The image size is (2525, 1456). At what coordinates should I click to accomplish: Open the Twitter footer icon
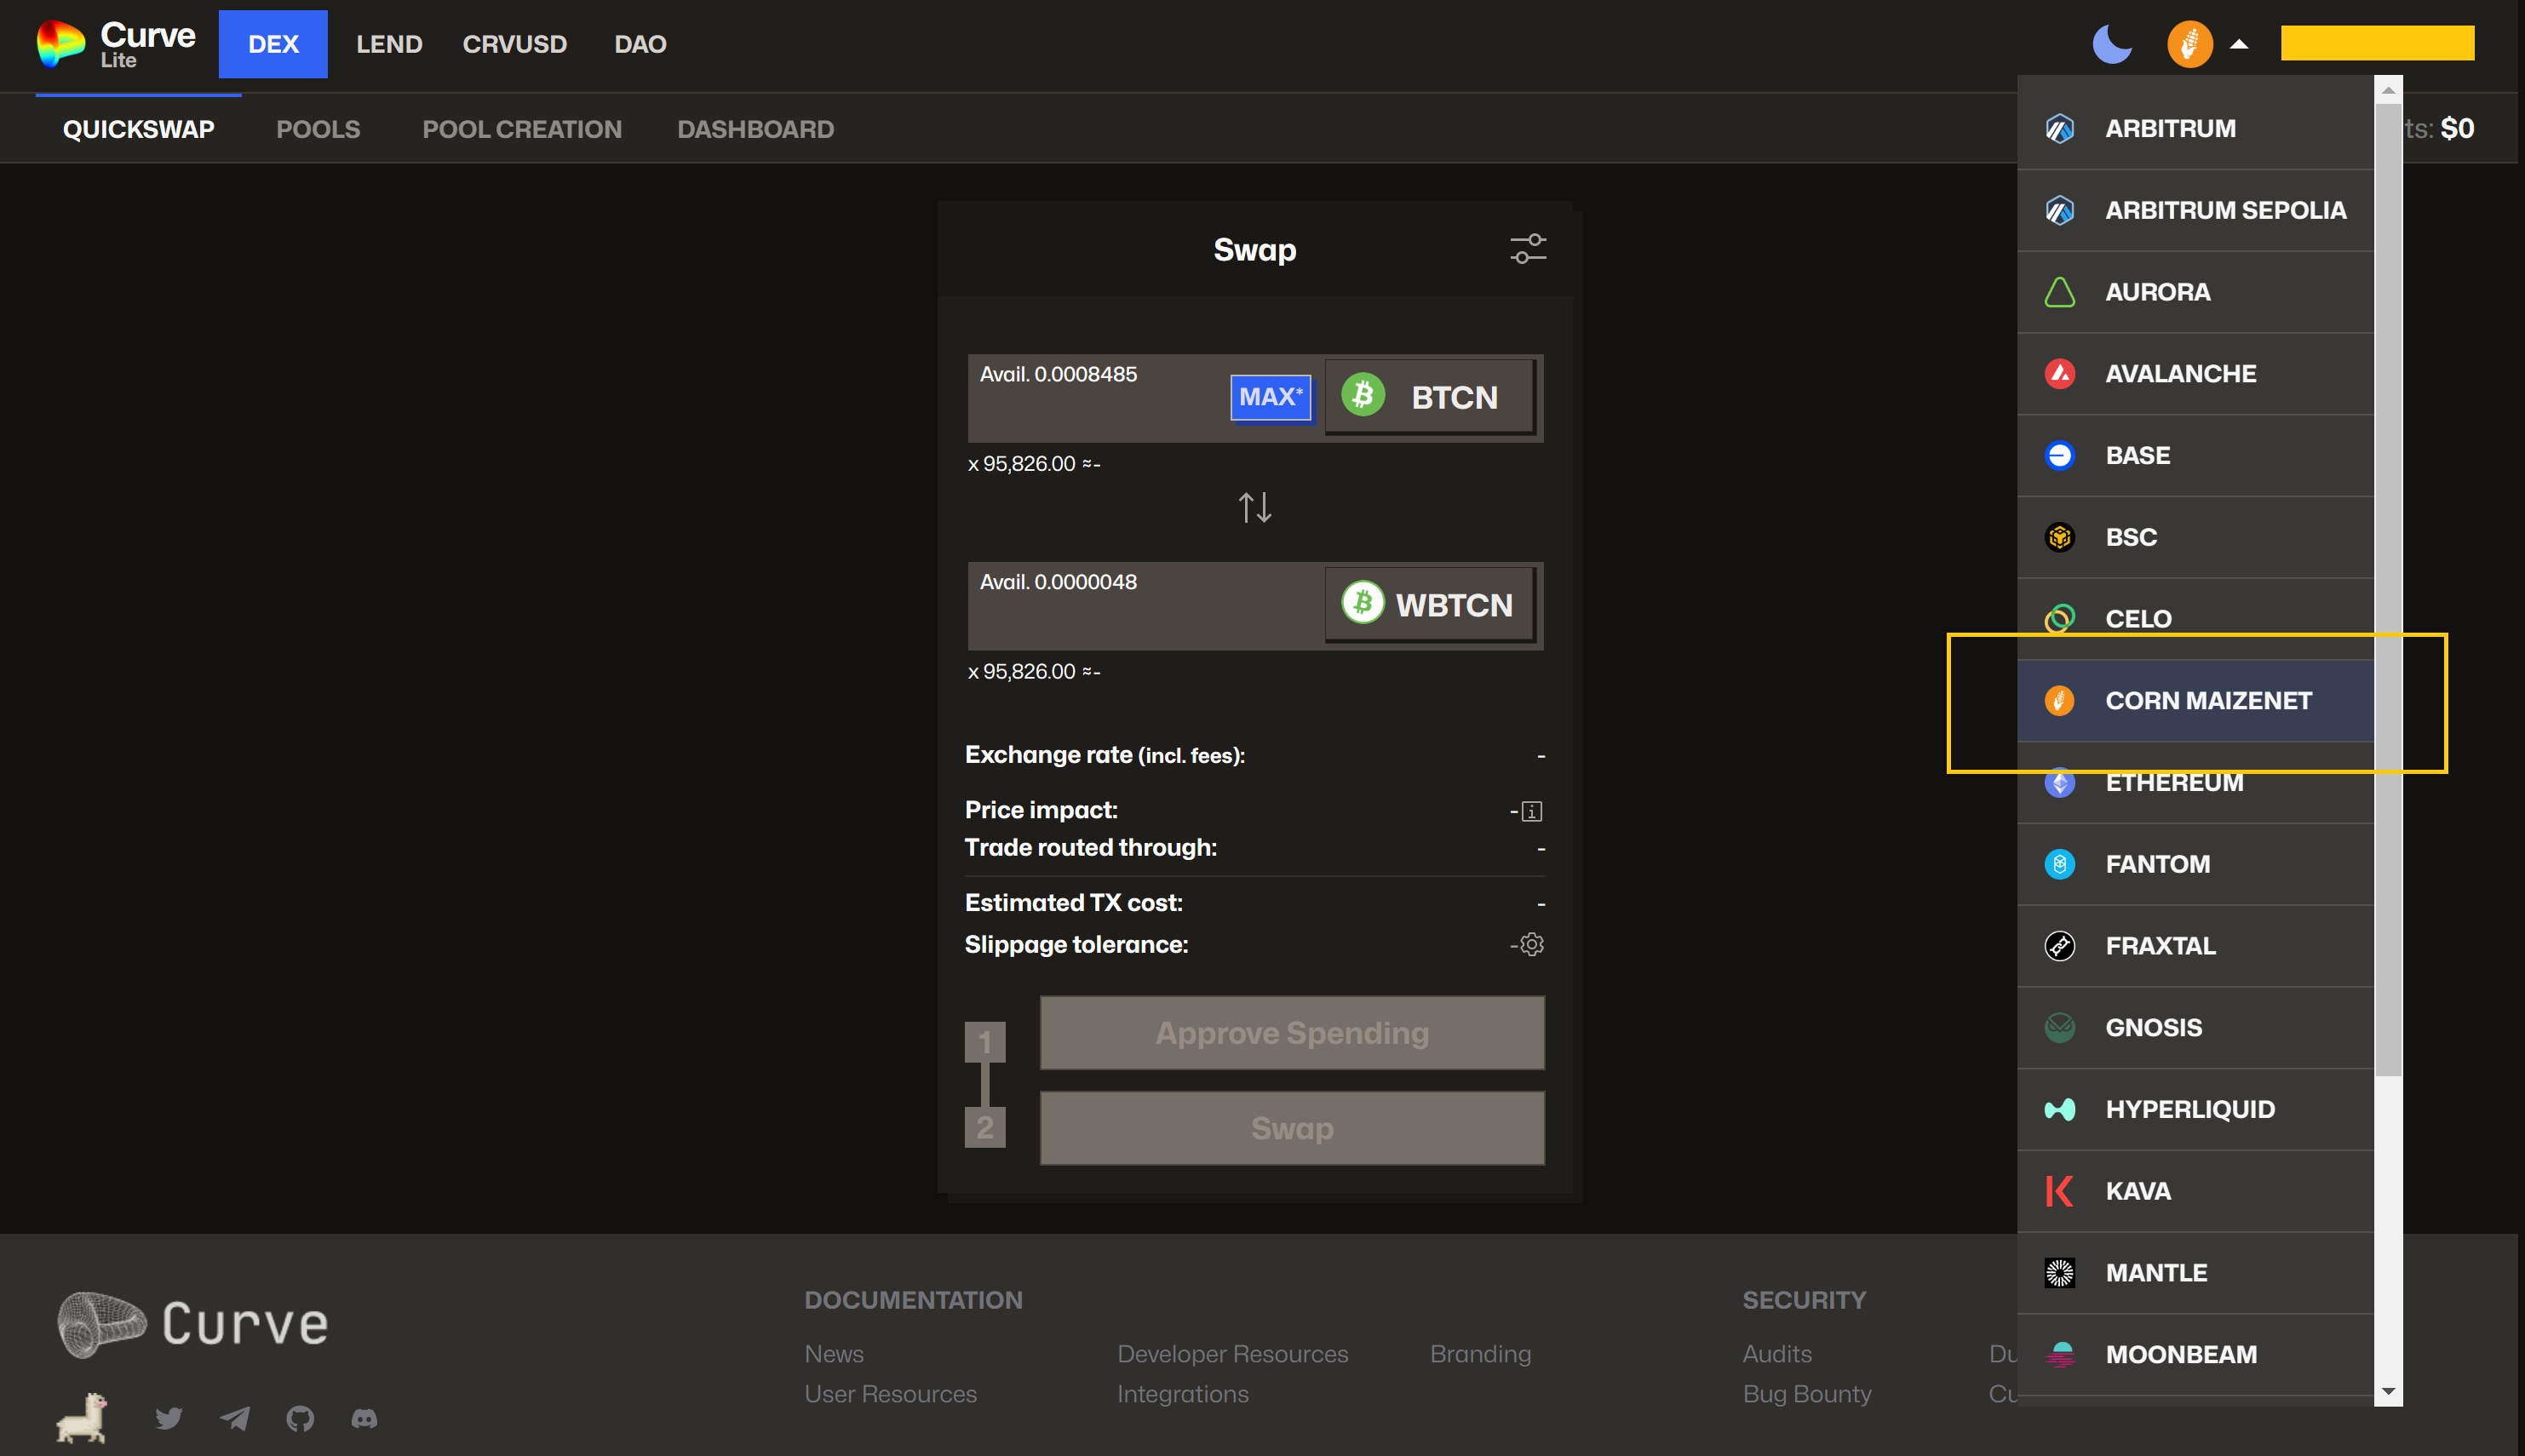168,1418
